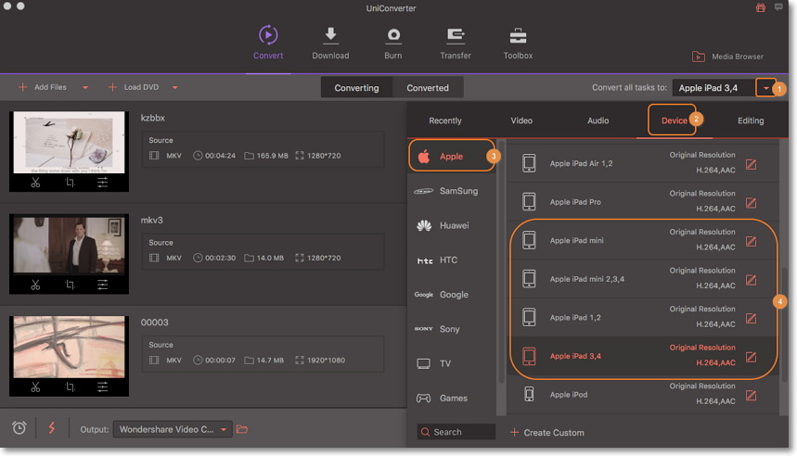
Task: Edit settings for Apple iPad Air 1,2
Action: tap(751, 164)
